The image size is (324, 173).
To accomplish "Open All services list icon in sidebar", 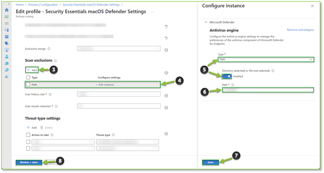I will [x=7, y=23].
